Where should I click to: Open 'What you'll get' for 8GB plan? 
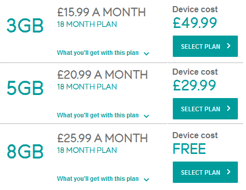[x=98, y=179]
